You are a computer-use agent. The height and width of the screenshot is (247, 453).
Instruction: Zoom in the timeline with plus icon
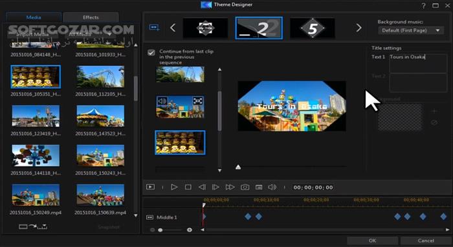(x=190, y=230)
